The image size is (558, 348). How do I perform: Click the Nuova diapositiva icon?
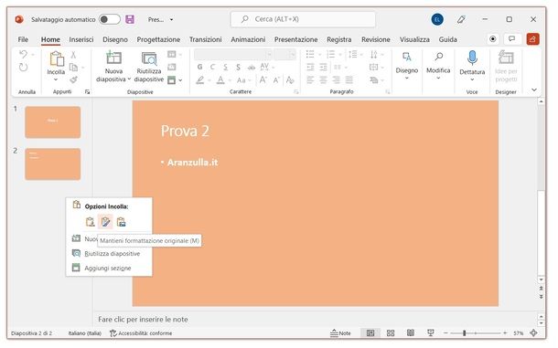point(113,58)
